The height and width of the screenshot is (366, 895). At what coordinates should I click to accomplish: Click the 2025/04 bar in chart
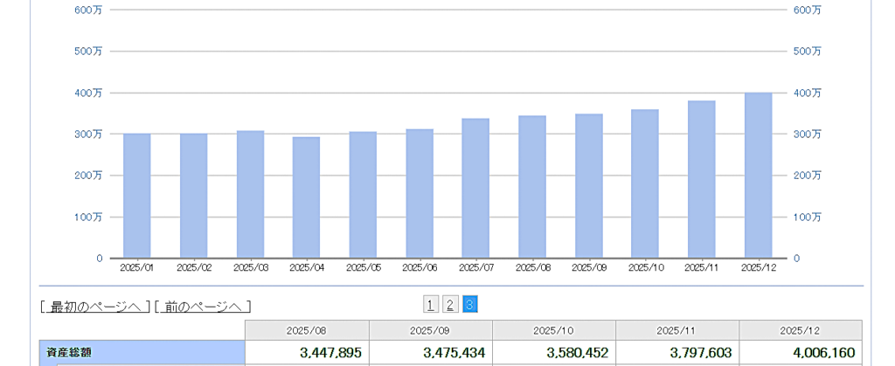[306, 197]
